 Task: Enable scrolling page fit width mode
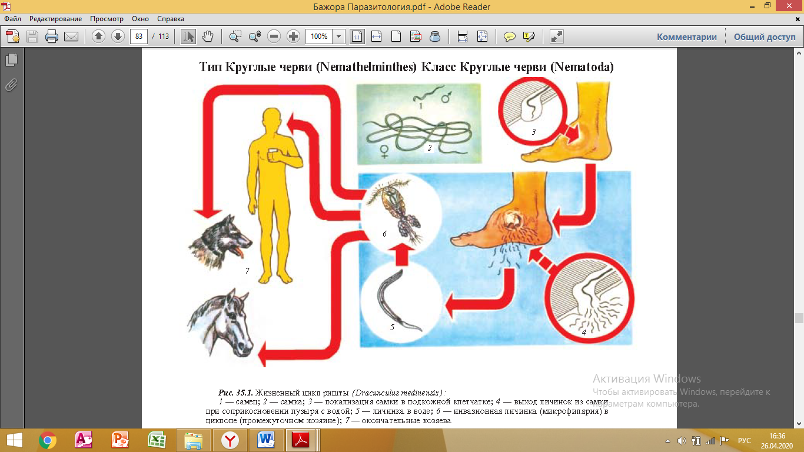463,36
